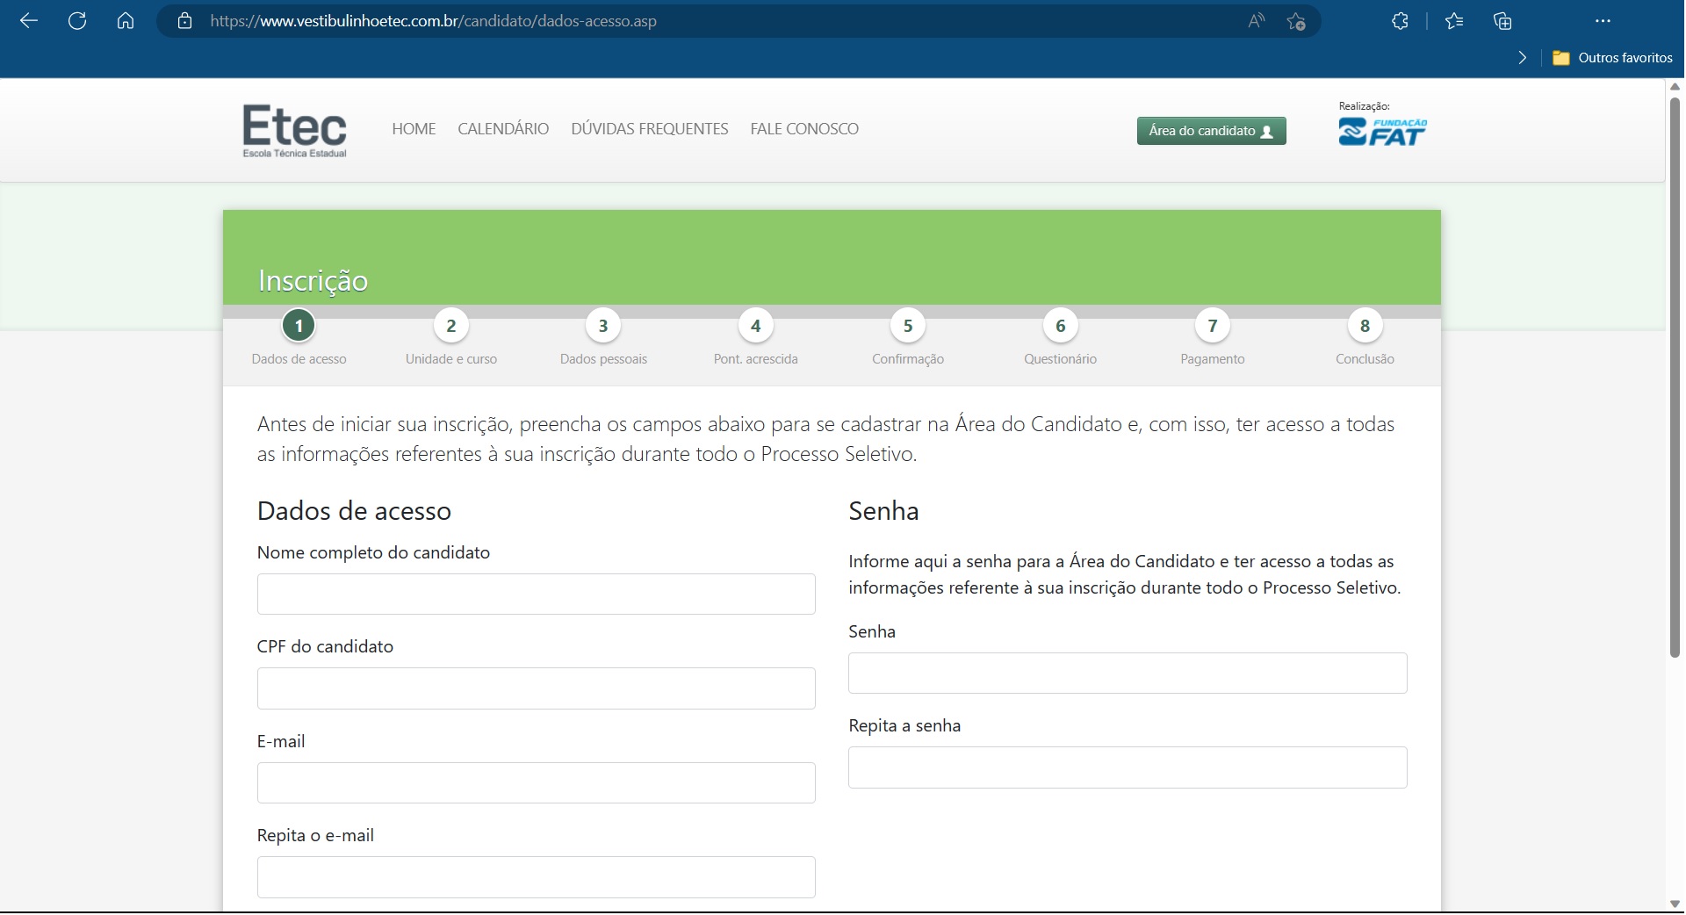The image size is (1686, 915).
Task: Click the browser back arrow
Action: (x=29, y=21)
